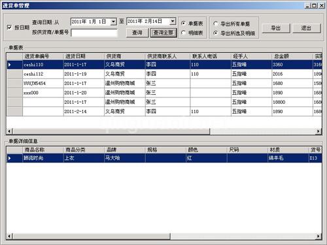Click the 颜色 column header
Image resolution: width=327 pixels, height=245 pixels.
point(207,150)
